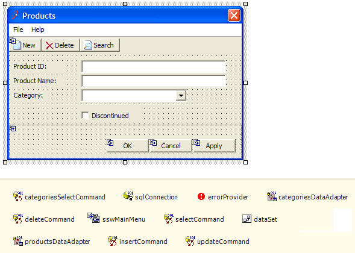Select the updateCommand component icon

click(190, 241)
